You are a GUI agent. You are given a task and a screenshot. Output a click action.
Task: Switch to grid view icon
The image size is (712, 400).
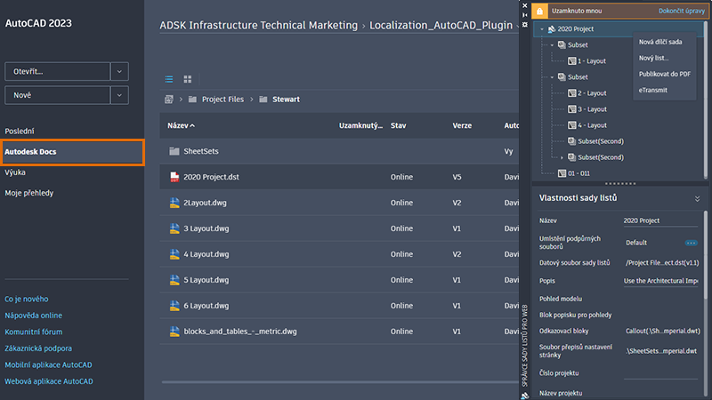coord(188,79)
